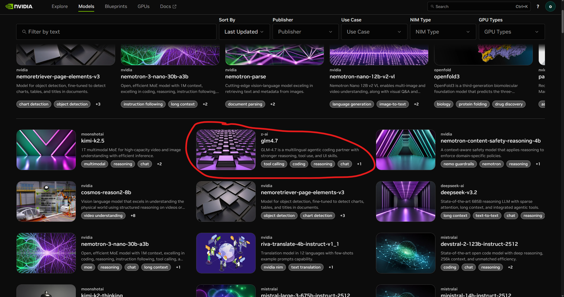Click the z-ai publisher label
Viewport: 564px width, 297px height.
pos(265,134)
